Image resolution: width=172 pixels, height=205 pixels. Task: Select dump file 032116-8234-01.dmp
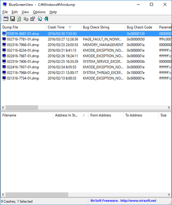tap(23, 50)
